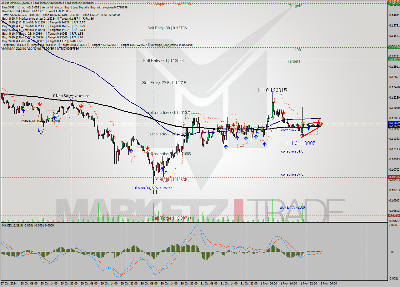400x287 pixels.
Task: Click the '27 Oct 2024' date axis label
Action: [9, 284]
